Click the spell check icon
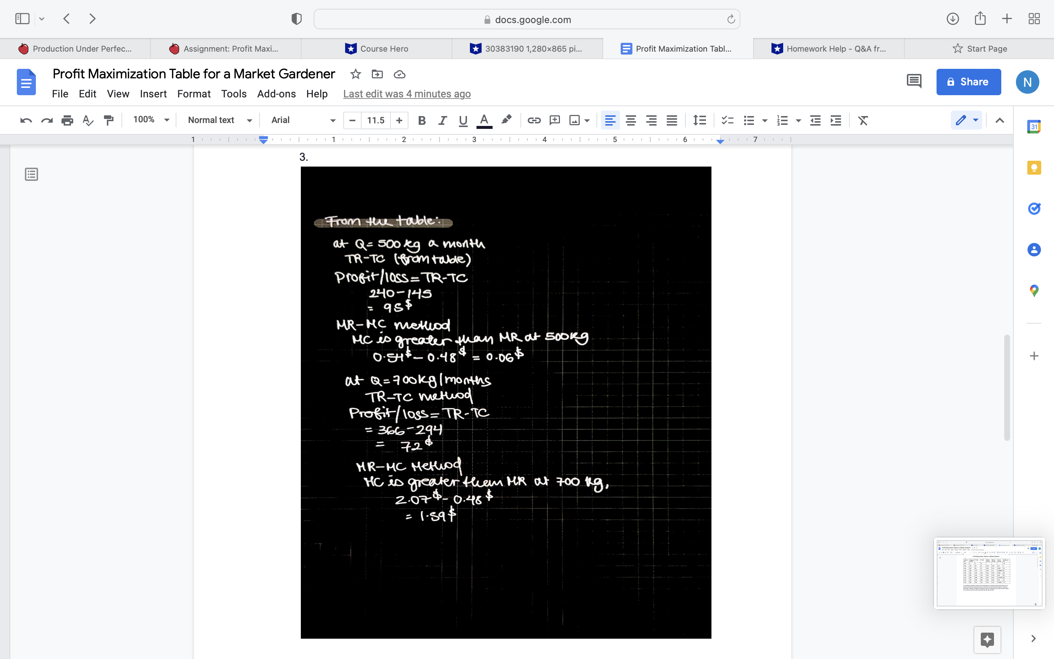 tap(88, 120)
